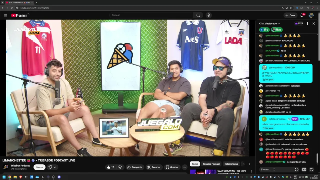This screenshot has width=320, height=180.
Task: Open the 75XP points badge
Action: tap(299, 23)
